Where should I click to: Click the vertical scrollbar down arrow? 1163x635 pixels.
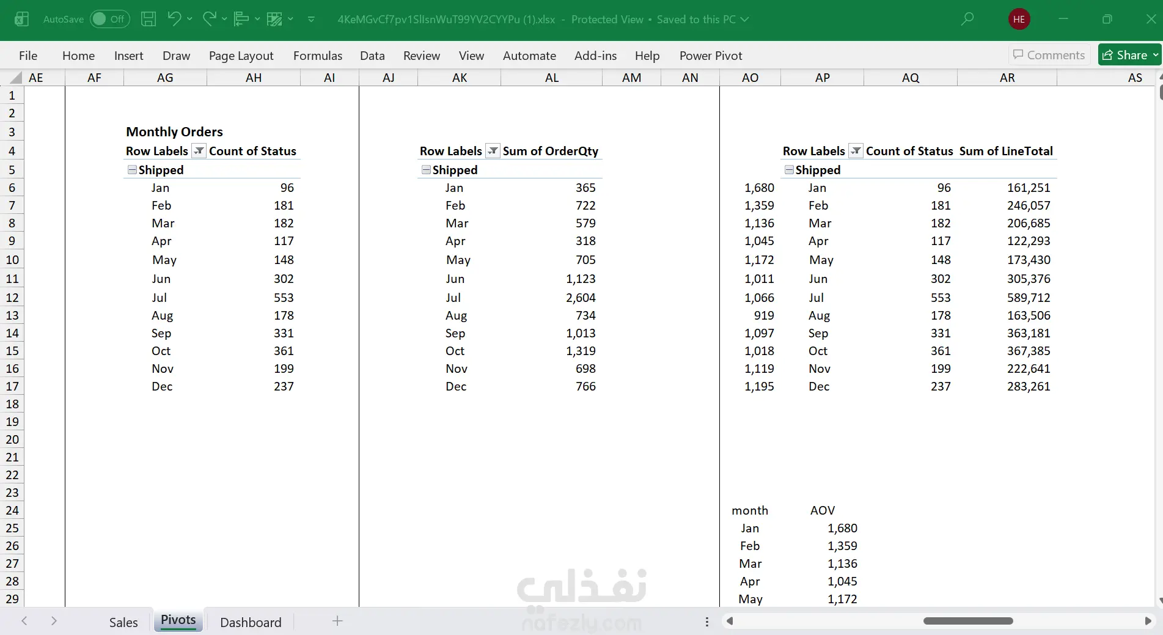coord(1160,601)
